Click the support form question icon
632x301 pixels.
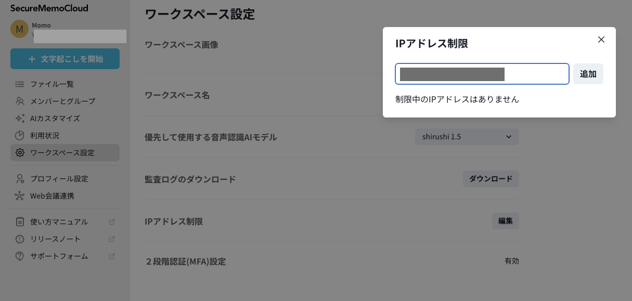tap(20, 256)
